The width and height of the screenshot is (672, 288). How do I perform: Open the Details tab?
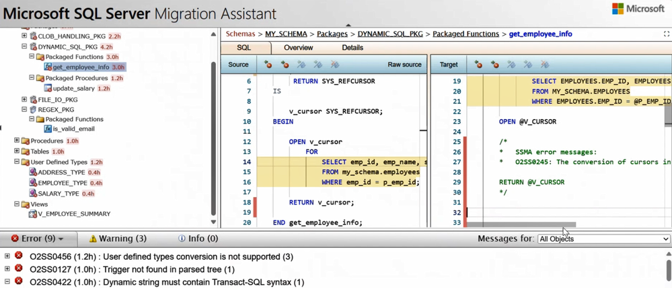[x=352, y=48]
